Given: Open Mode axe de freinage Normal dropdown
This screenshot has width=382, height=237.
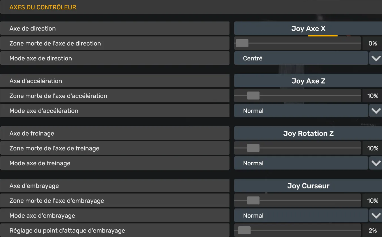Looking at the screenshot, I should 301,163.
